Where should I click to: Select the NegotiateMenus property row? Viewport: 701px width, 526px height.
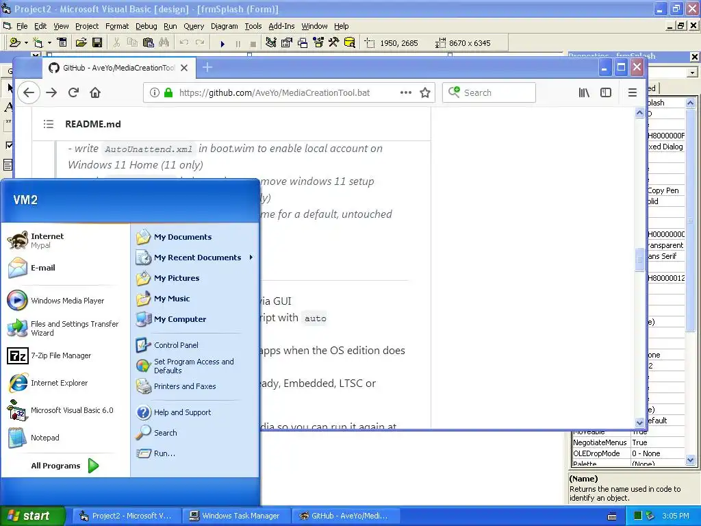coord(628,442)
